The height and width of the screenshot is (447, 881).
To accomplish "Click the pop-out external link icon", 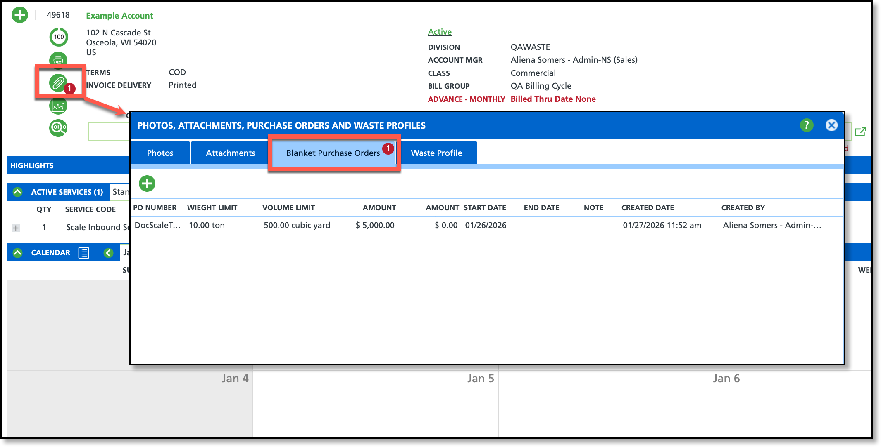I will (860, 132).
